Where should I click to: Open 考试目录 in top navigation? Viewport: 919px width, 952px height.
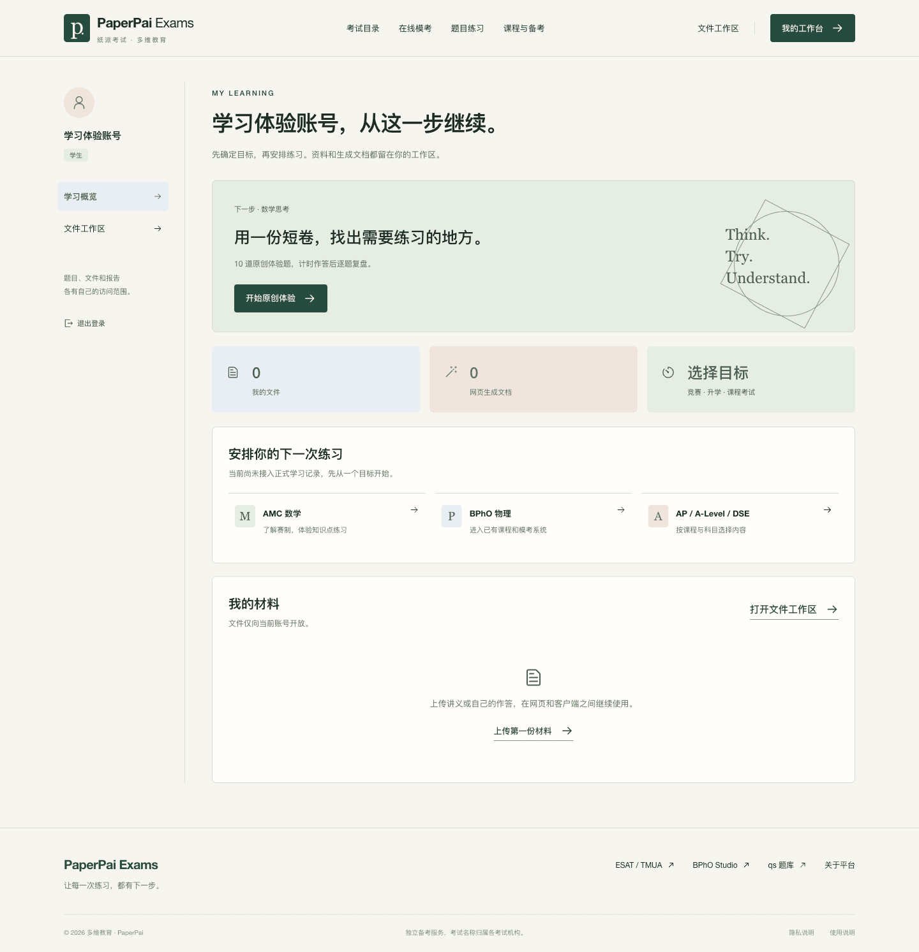(363, 28)
